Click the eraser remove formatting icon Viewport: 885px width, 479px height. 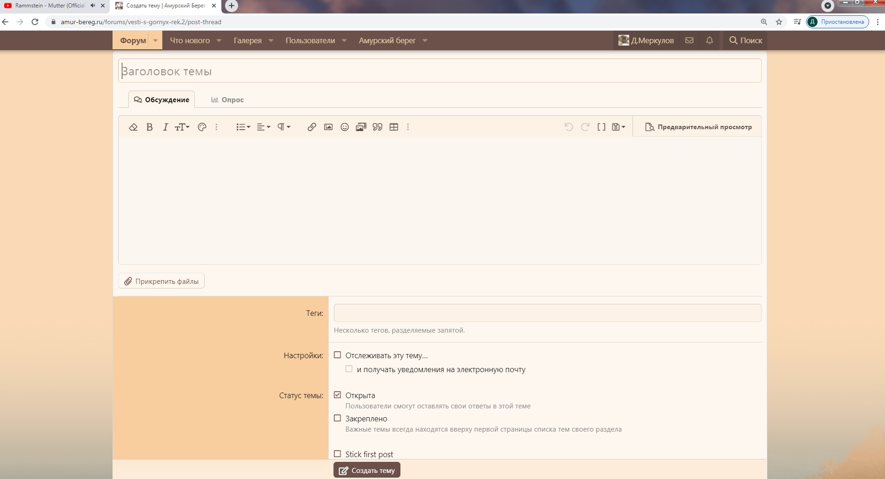coord(133,127)
